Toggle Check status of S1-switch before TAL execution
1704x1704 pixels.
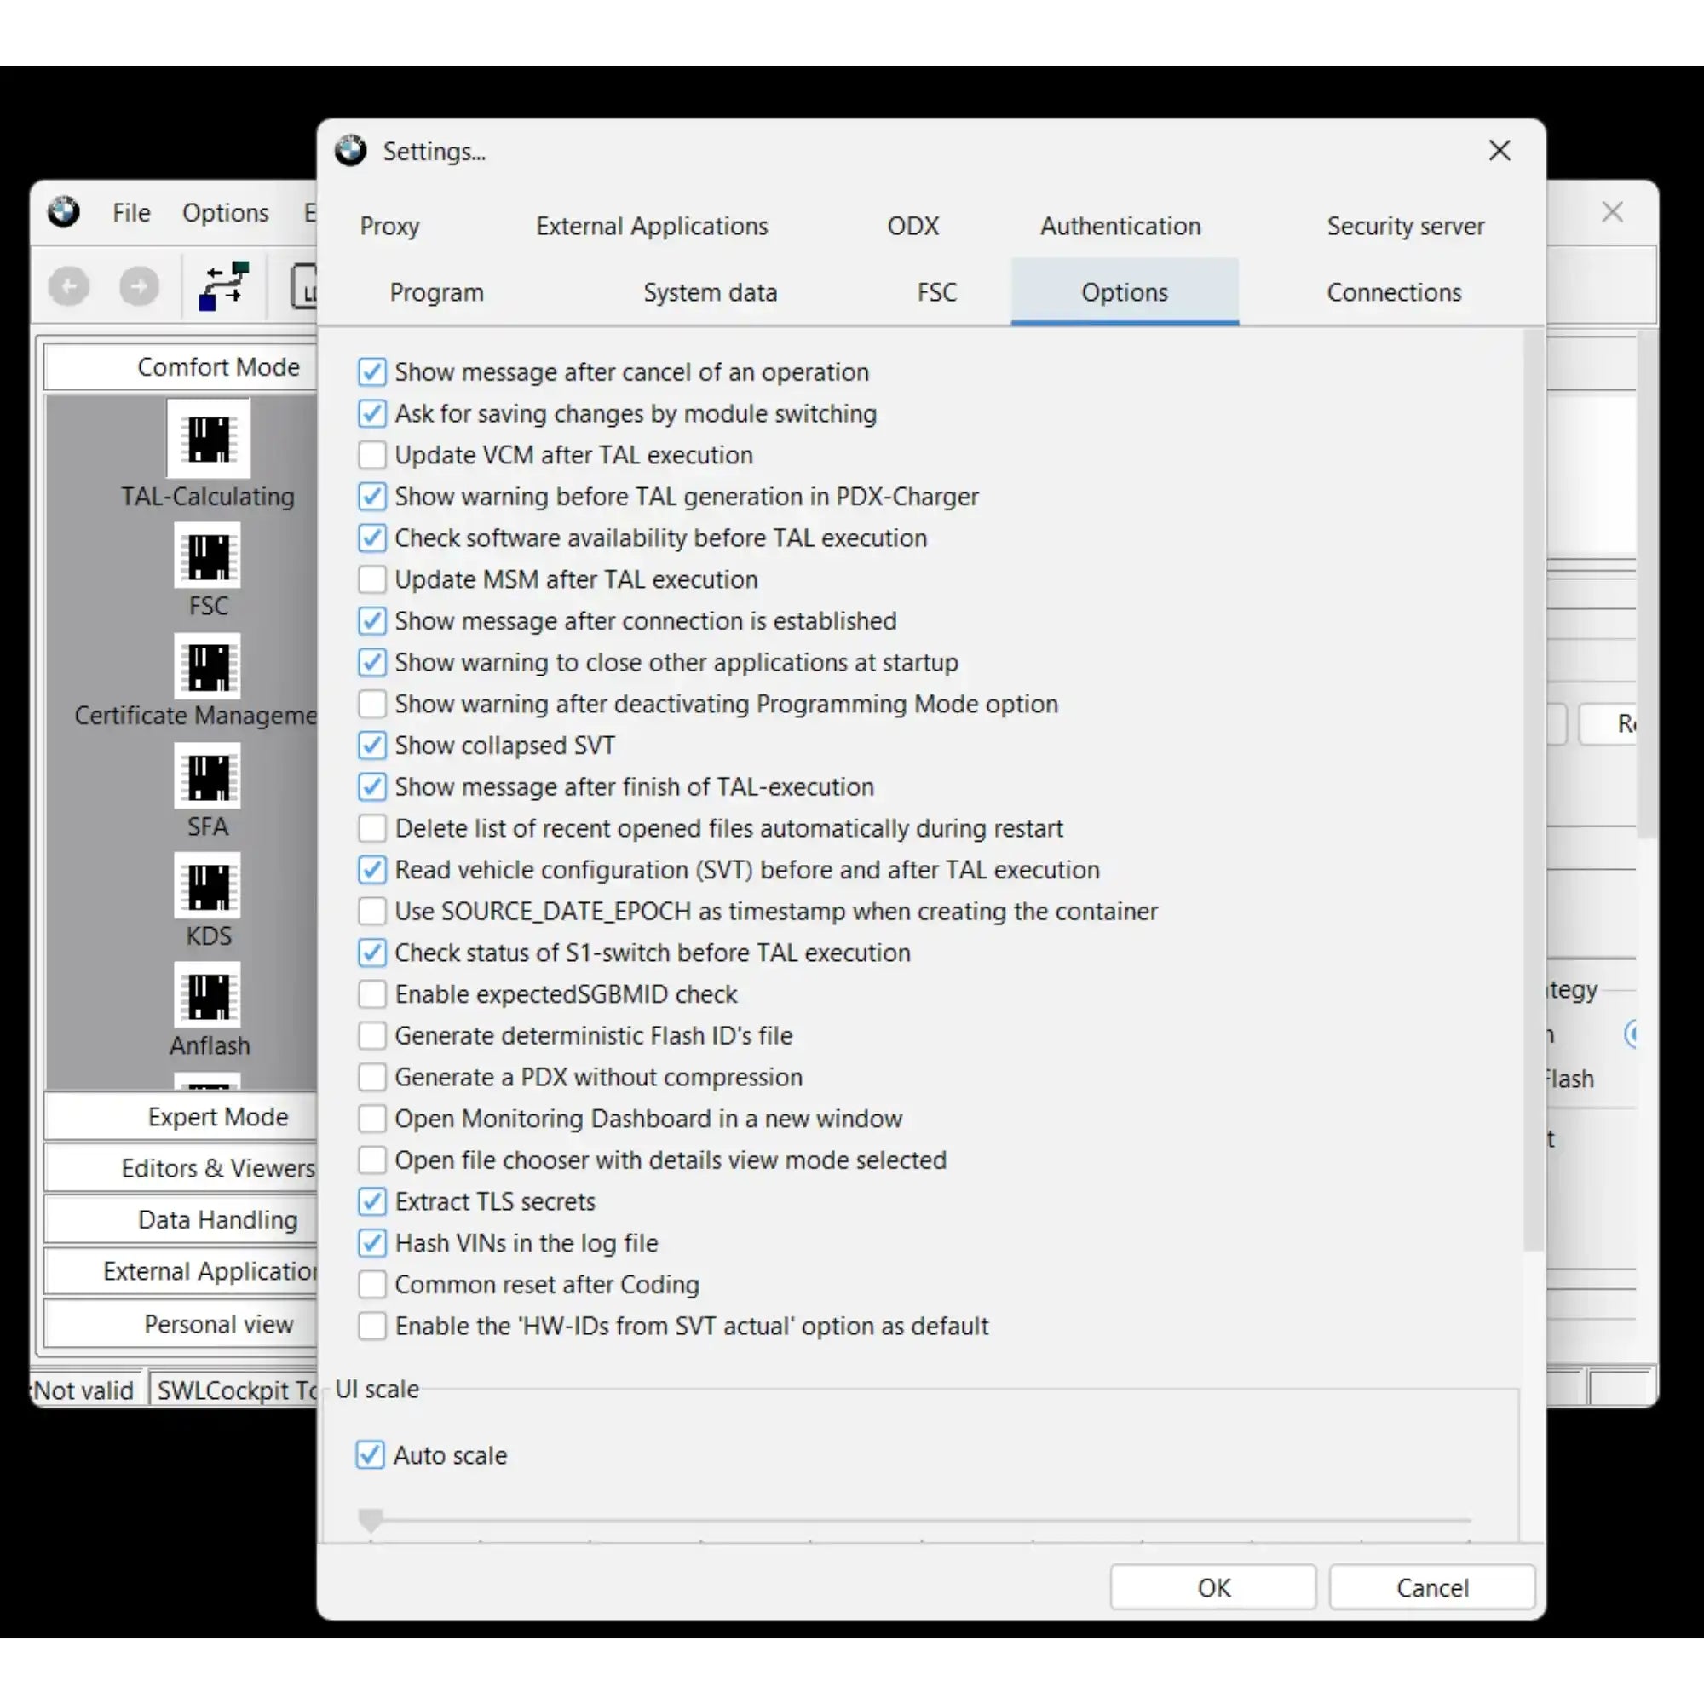pos(372,953)
